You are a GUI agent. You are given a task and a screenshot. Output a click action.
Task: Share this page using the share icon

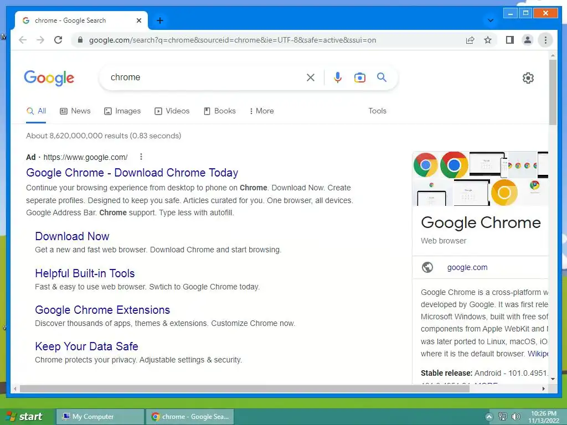(470, 40)
